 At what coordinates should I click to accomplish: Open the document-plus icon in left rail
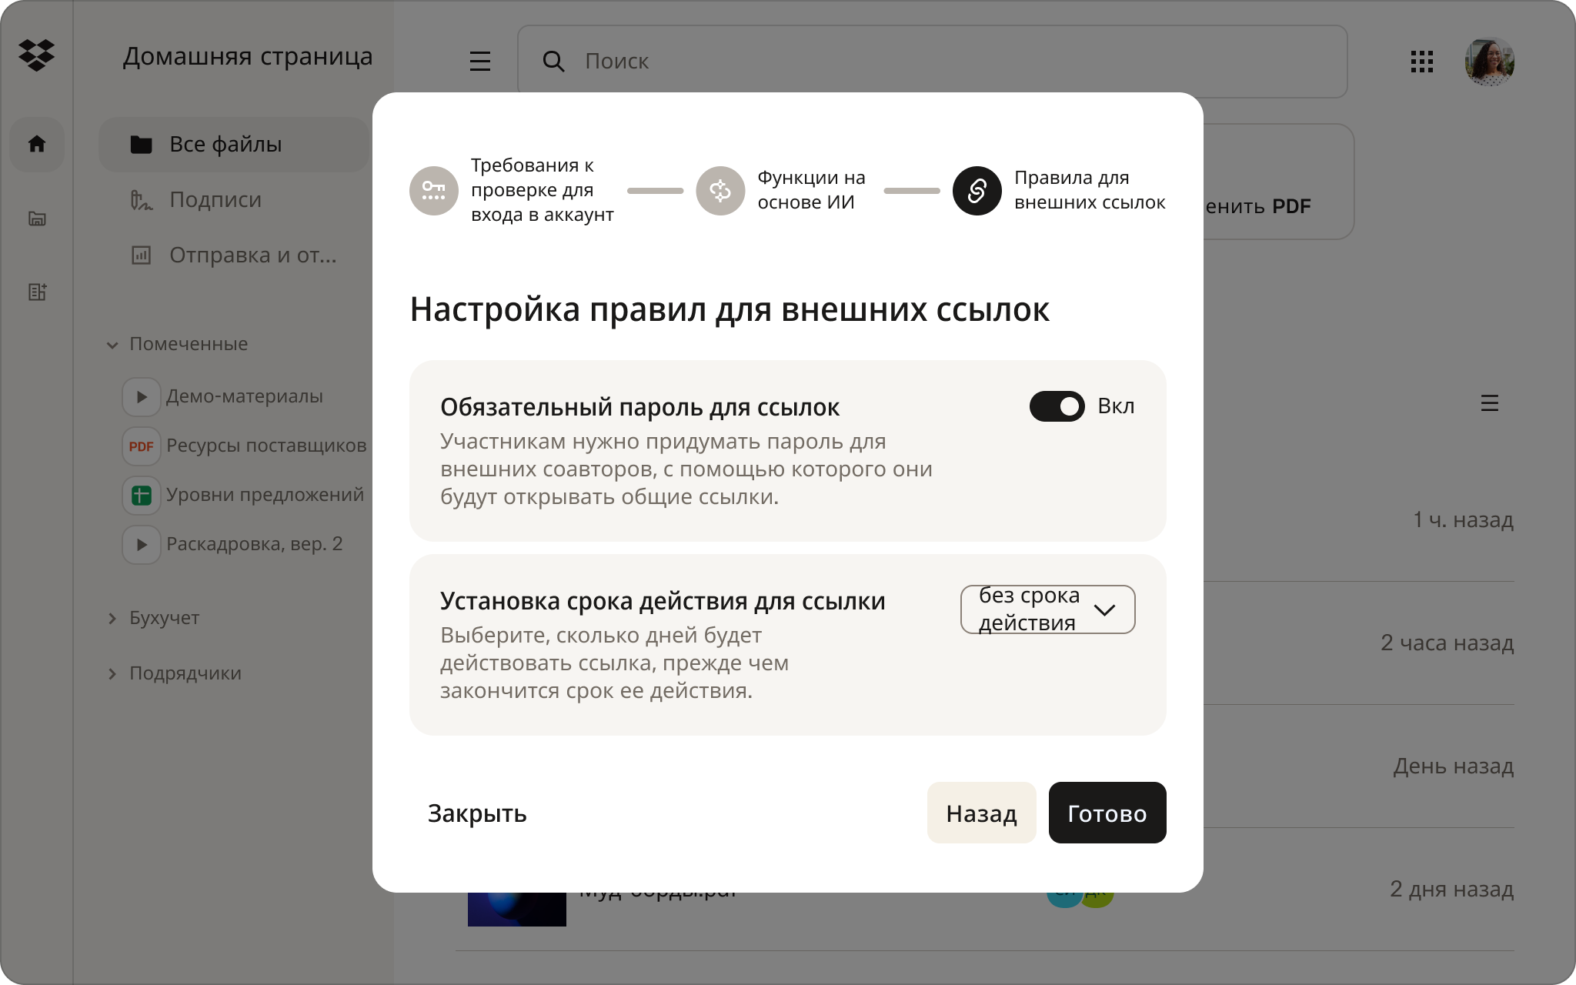click(37, 292)
